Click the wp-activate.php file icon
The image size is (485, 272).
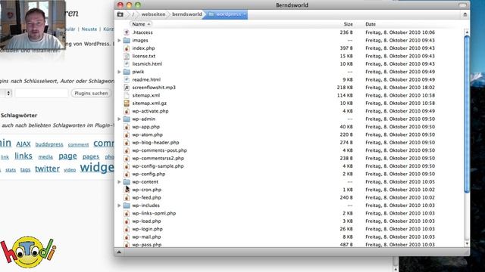point(127,111)
